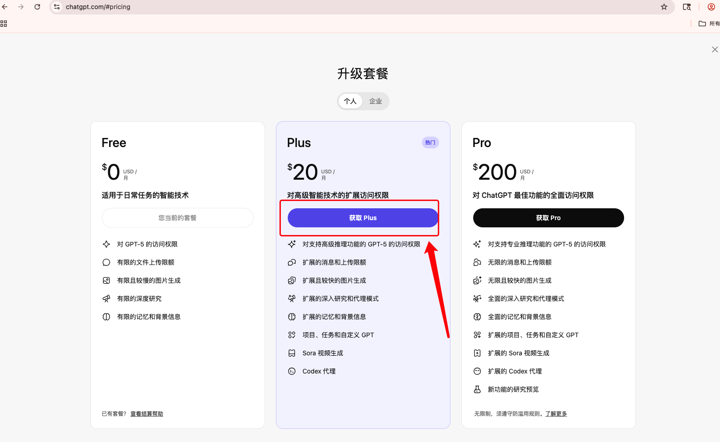Click 对高级智能技术的扩展访问权限 text
Screen dimensions: 720x442
[x=338, y=195]
